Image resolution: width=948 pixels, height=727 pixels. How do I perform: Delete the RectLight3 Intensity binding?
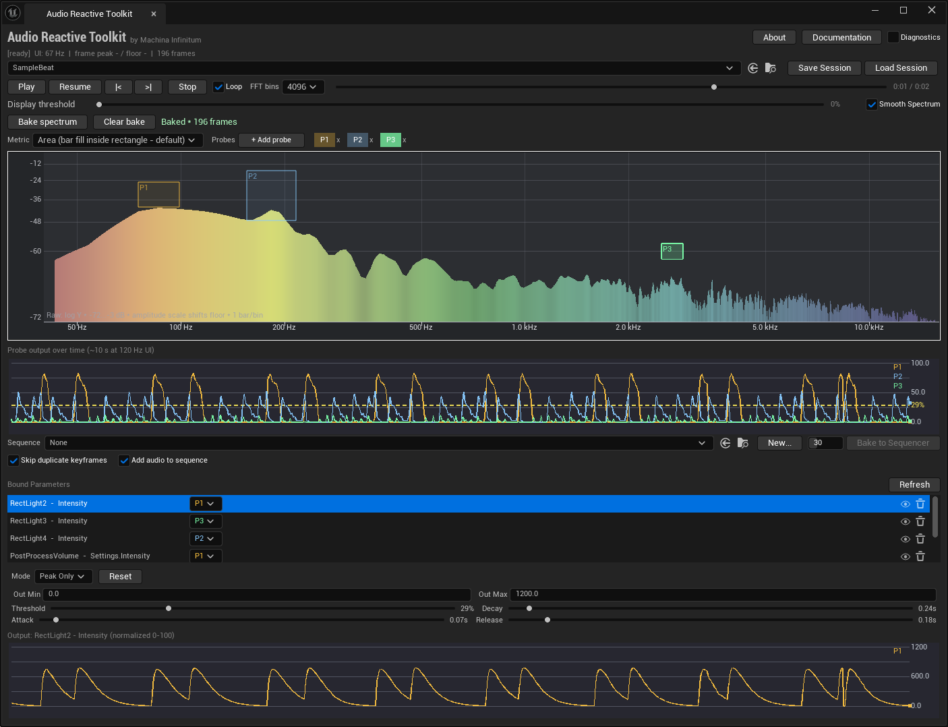pos(920,521)
